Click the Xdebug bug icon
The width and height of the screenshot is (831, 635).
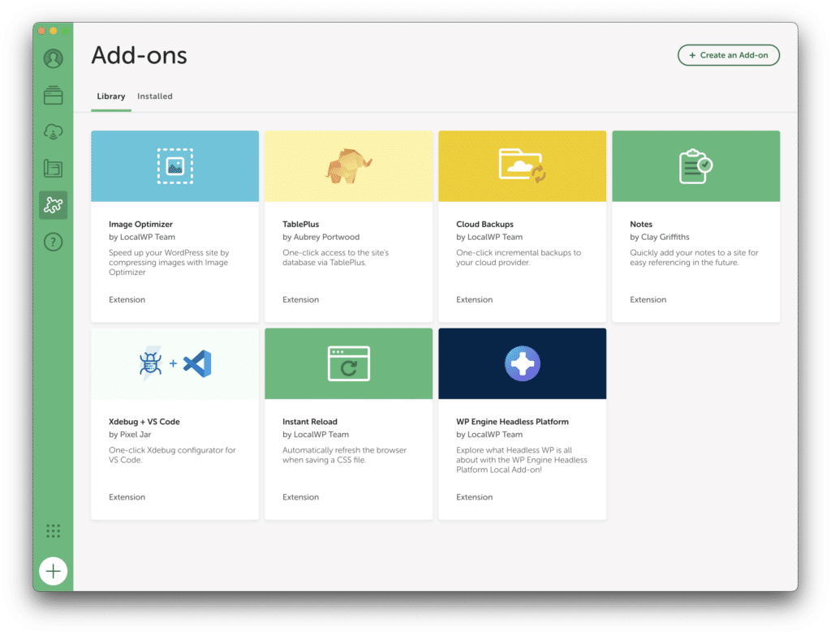(x=150, y=363)
